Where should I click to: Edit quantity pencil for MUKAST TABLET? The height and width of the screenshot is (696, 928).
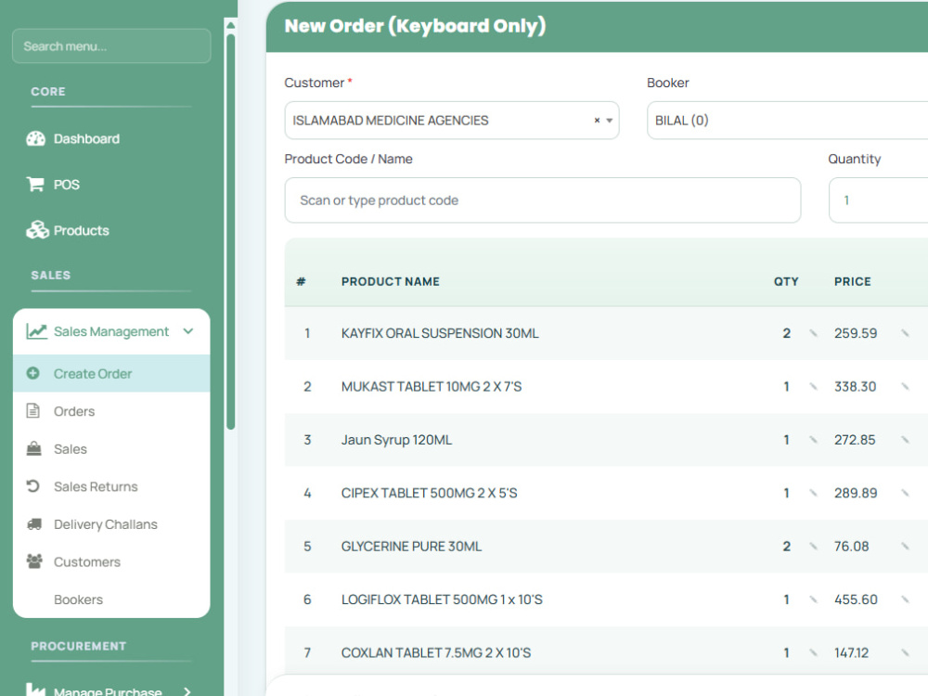(x=813, y=386)
